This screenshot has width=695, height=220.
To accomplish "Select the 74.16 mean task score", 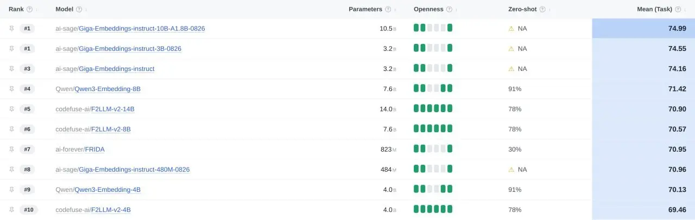I will [677, 69].
